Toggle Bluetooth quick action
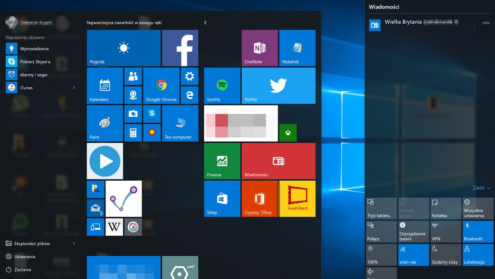The image size is (495, 279). click(478, 231)
